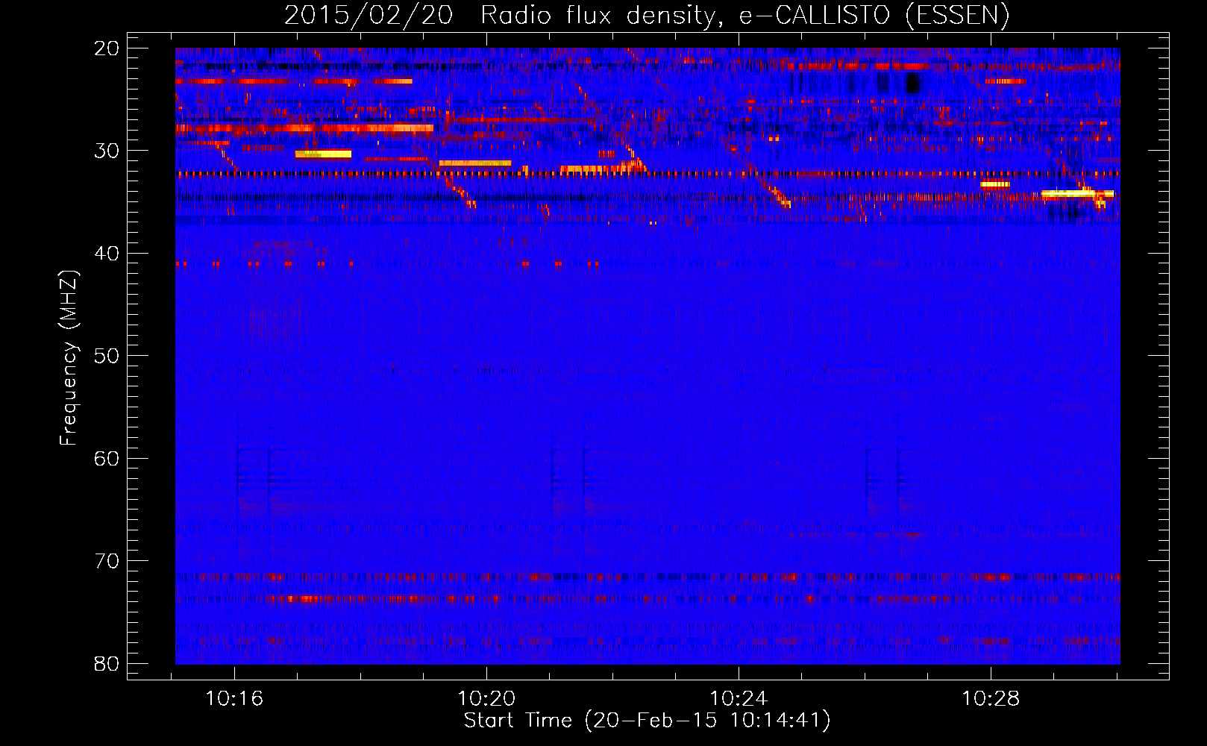Select the 10:16 time tick label
This screenshot has width=1207, height=746.
click(x=234, y=699)
